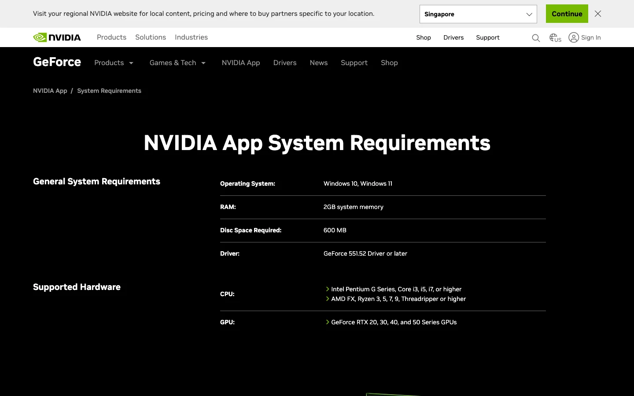Screen dimensions: 634x396
Task: Open News in the GeForce menu
Action: [x=319, y=63]
